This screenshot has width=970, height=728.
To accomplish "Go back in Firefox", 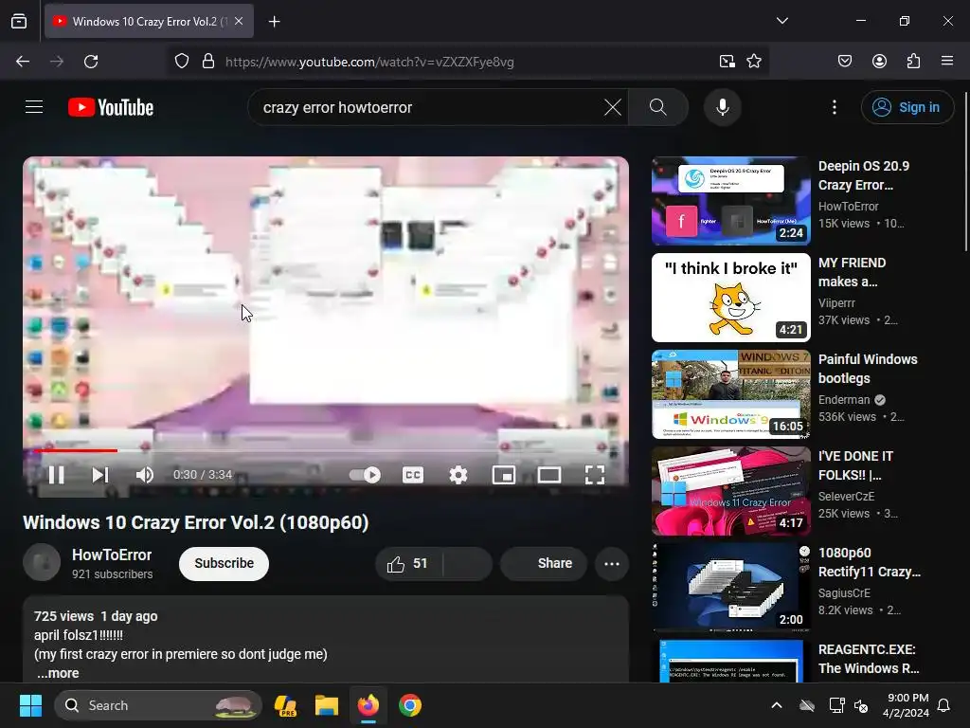I will pyautogui.click(x=23, y=62).
